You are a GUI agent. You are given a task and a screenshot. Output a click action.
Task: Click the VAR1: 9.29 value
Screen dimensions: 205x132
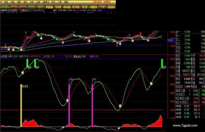(13, 56)
